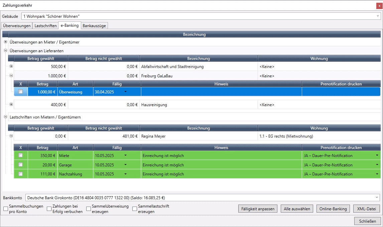The width and height of the screenshot is (383, 227).
Task: Switch to the Bankauszüge tab
Action: [x=94, y=26]
